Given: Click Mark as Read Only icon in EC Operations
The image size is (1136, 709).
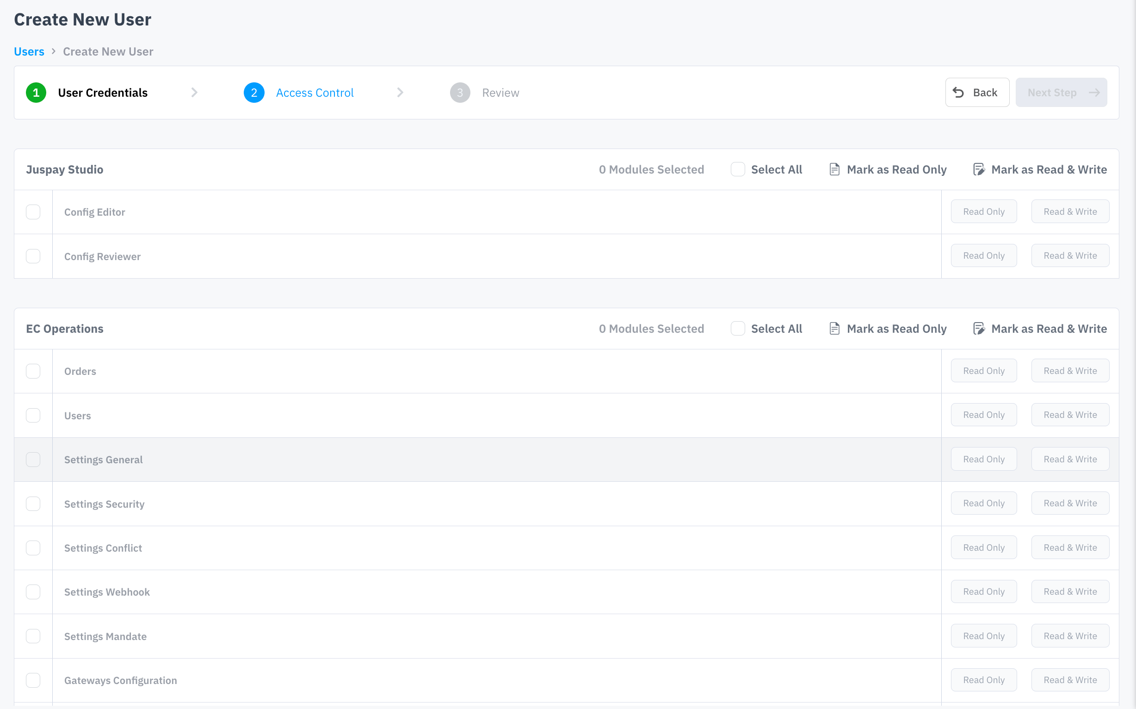Looking at the screenshot, I should [834, 329].
